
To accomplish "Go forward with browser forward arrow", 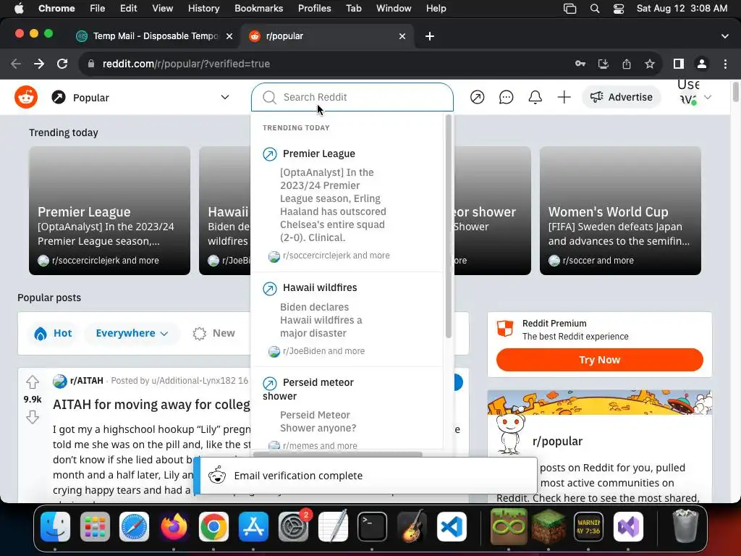I will coord(39,64).
